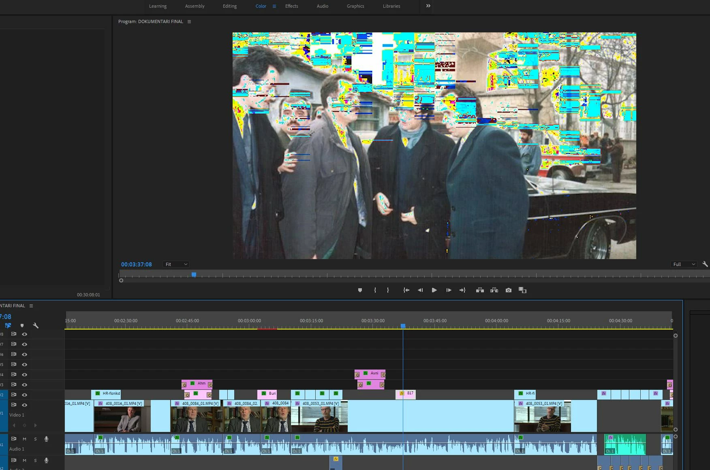
Task: Toggle track output eye for V8
Action: click(24, 334)
